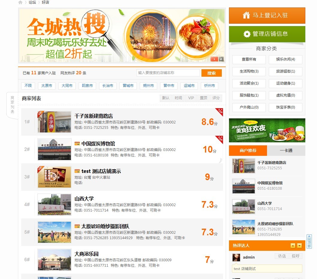Screen dimensions: 317x279
Task: Click admin's avatar in 热评达人 panel
Action: 236,257
